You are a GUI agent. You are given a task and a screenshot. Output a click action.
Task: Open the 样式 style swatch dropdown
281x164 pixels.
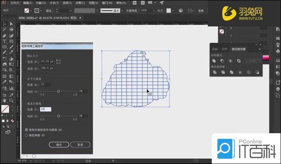(x=175, y=10)
